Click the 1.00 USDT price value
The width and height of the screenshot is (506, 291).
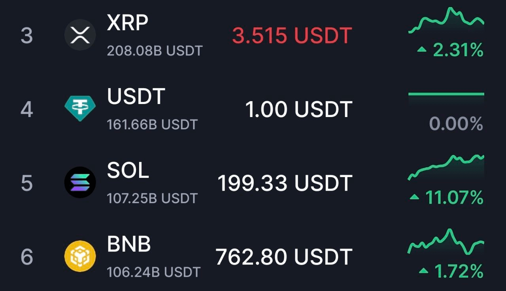pyautogui.click(x=299, y=110)
